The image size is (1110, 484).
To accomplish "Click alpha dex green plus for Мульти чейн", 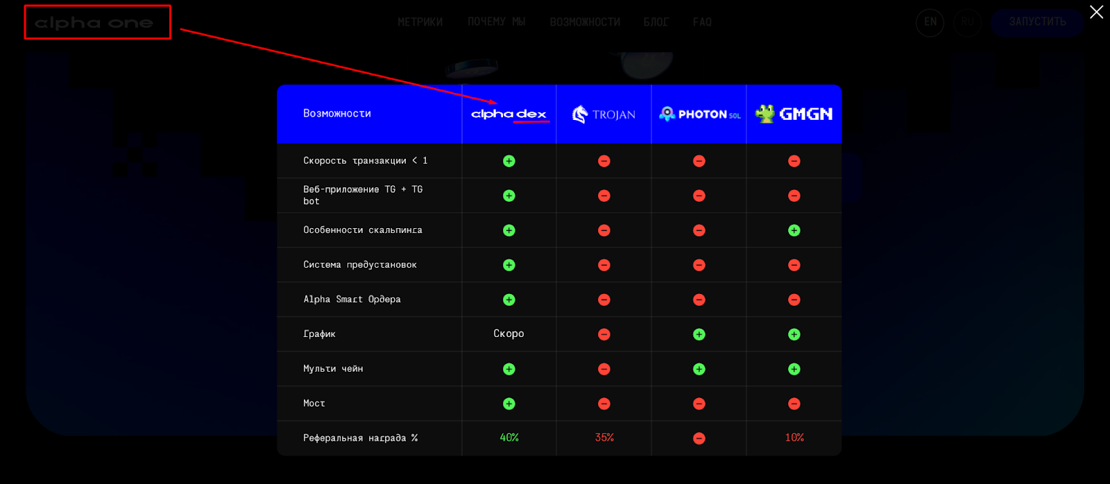I will (x=509, y=369).
